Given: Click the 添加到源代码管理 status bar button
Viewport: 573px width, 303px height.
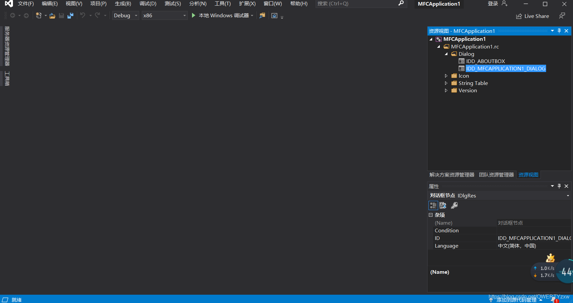Looking at the screenshot, I should tap(516, 300).
